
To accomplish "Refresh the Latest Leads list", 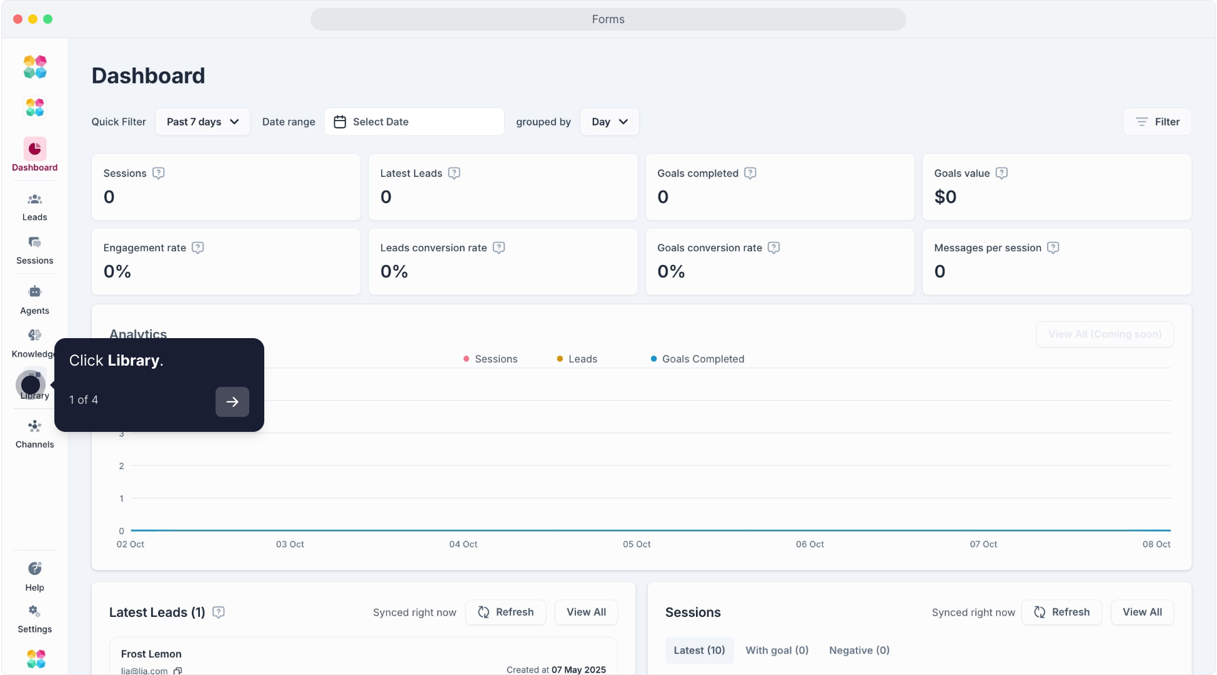I will pyautogui.click(x=505, y=612).
